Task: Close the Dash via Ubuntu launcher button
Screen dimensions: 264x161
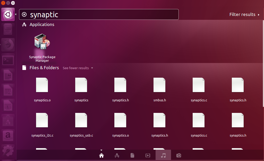Action: (x=8, y=14)
